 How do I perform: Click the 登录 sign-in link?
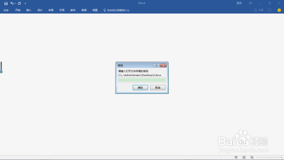pos(239,3)
